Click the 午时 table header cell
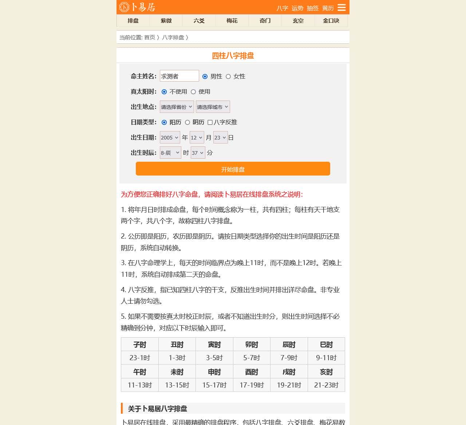Image resolution: width=466 pixels, height=425 pixels. 140,372
